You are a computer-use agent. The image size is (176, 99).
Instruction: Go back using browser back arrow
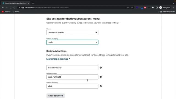click(3, 7)
